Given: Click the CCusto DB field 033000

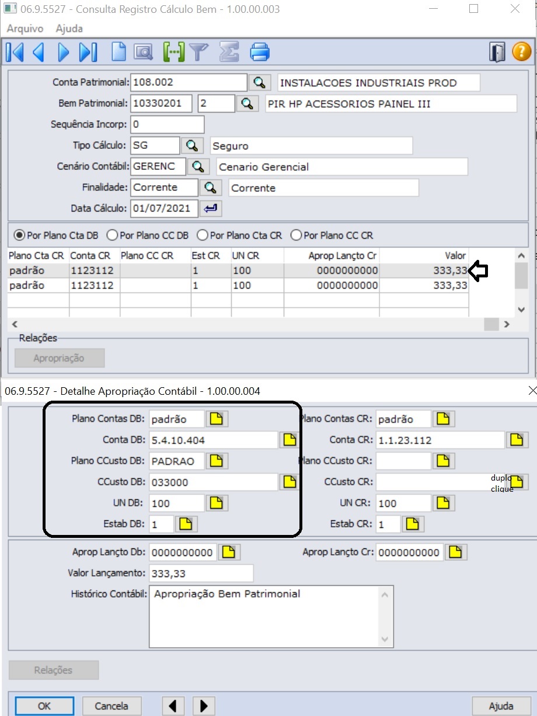Looking at the screenshot, I should [213, 482].
